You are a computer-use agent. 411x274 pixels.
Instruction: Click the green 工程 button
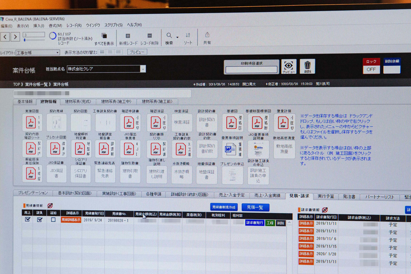point(270,223)
